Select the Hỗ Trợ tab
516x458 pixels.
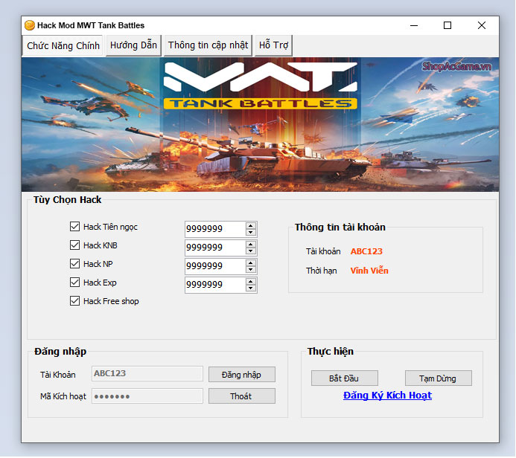(x=273, y=45)
